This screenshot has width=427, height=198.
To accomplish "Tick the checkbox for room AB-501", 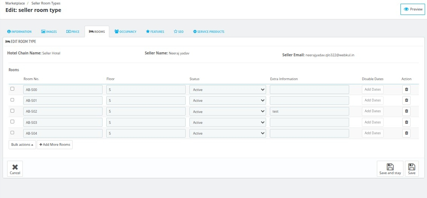I will (x=12, y=100).
